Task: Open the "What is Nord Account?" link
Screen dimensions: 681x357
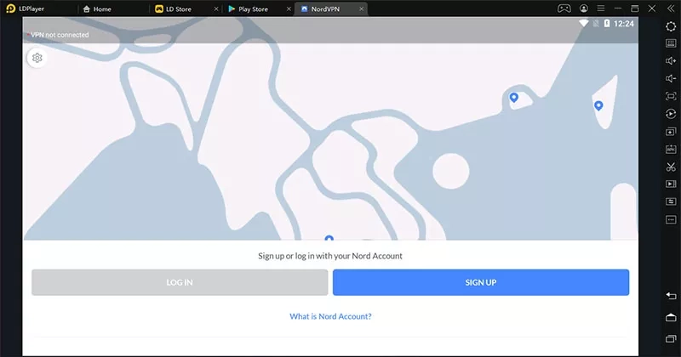Action: tap(330, 316)
